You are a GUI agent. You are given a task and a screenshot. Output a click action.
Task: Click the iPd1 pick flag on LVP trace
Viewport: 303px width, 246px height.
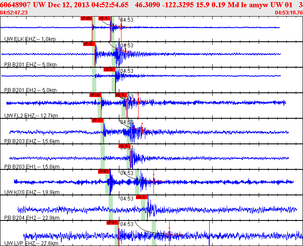pyautogui.click(x=112, y=223)
